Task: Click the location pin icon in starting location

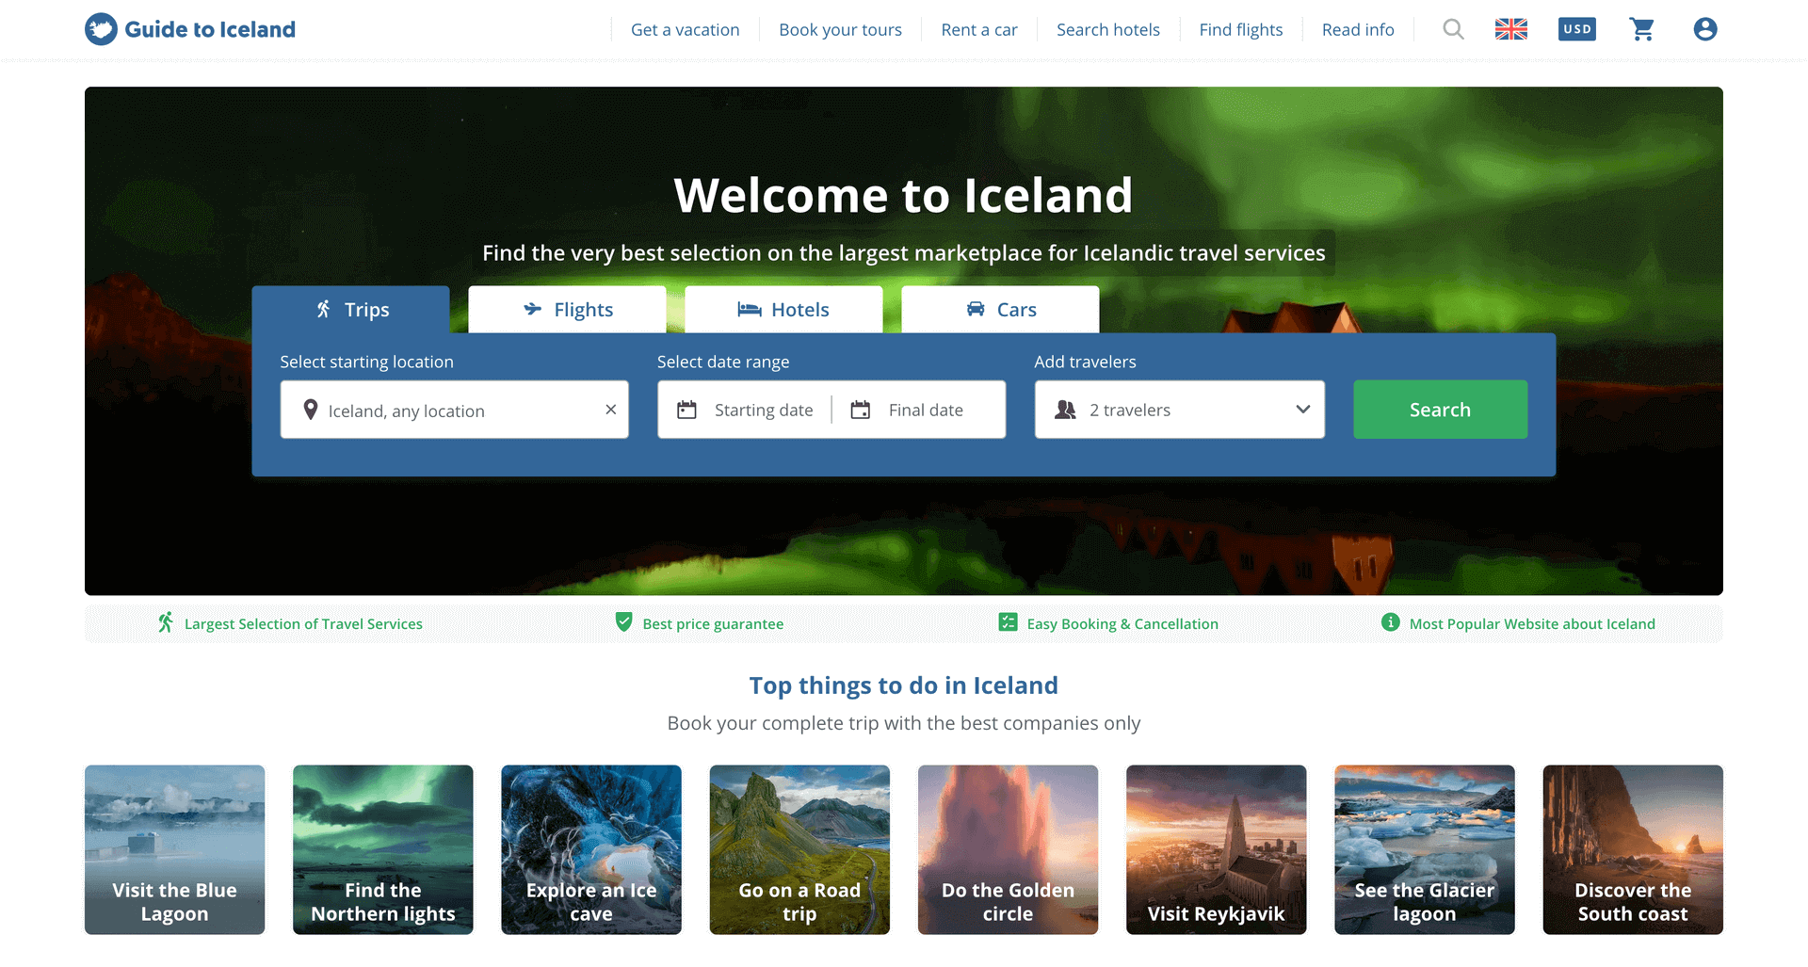Action: (x=311, y=410)
